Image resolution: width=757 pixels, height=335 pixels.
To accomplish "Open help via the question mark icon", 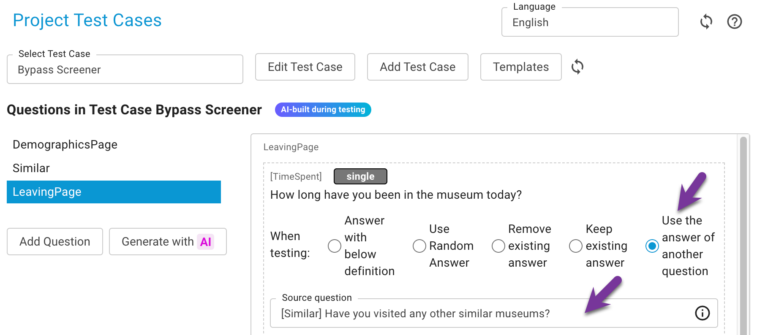I will (734, 22).
